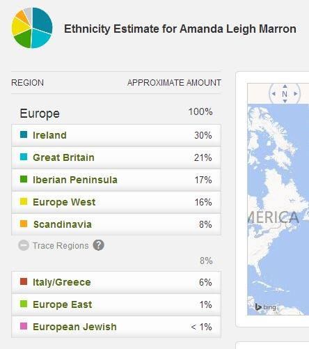Image resolution: width=309 pixels, height=349 pixels.
Task: Pan the map west with the left arrow
Action: tap(274, 94)
